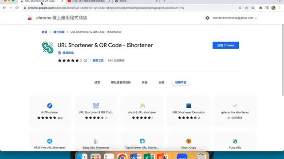Click the Short Copy icon
The image size is (284, 159).
coord(189,141)
